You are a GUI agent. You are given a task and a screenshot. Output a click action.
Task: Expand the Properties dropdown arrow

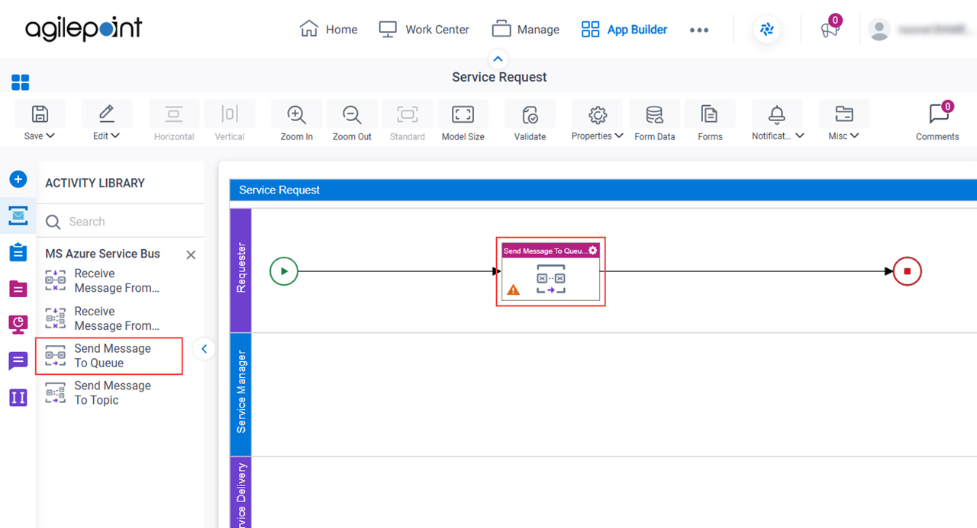[x=619, y=136]
